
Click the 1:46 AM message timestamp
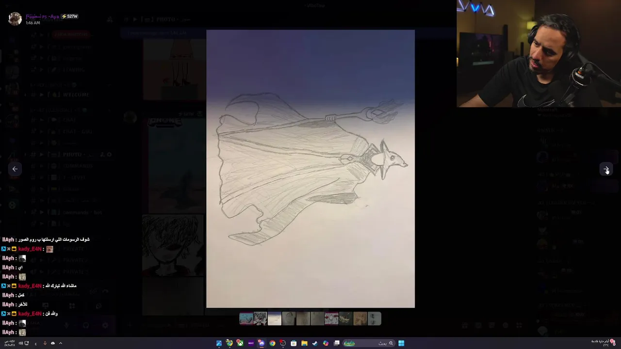(33, 23)
